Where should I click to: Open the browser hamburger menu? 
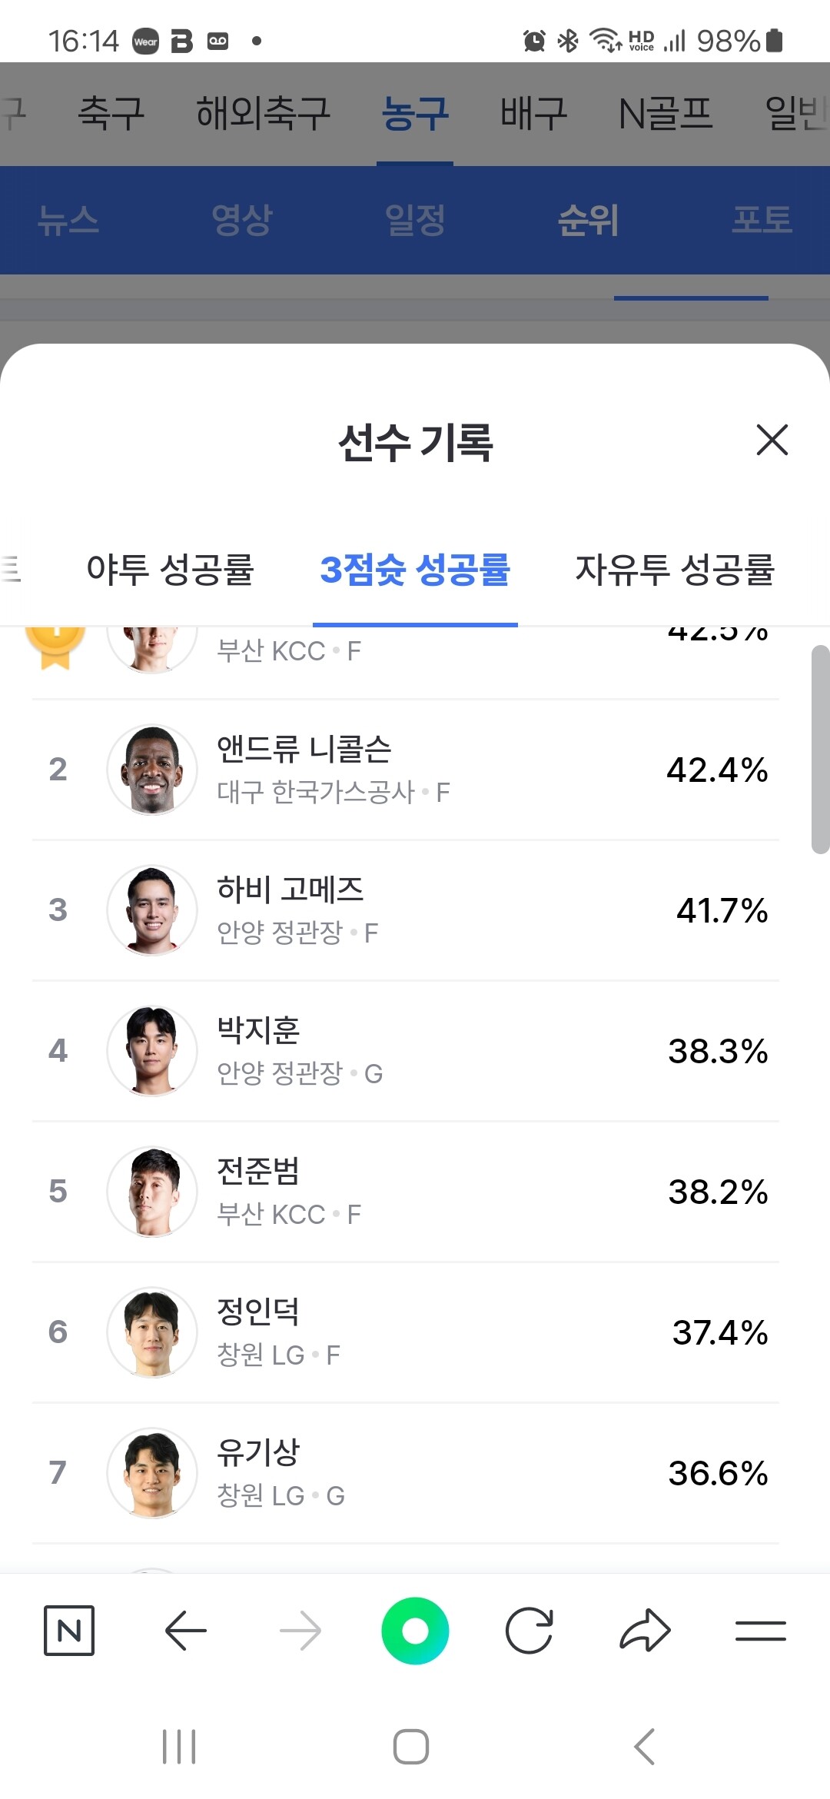[x=760, y=1630]
